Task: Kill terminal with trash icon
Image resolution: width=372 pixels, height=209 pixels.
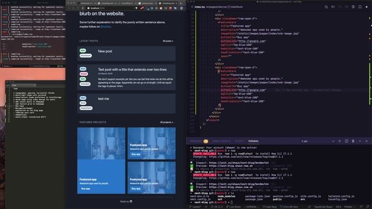Action: 353,141
